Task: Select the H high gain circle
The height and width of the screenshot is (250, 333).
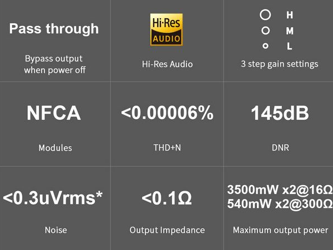Action: tap(265, 15)
